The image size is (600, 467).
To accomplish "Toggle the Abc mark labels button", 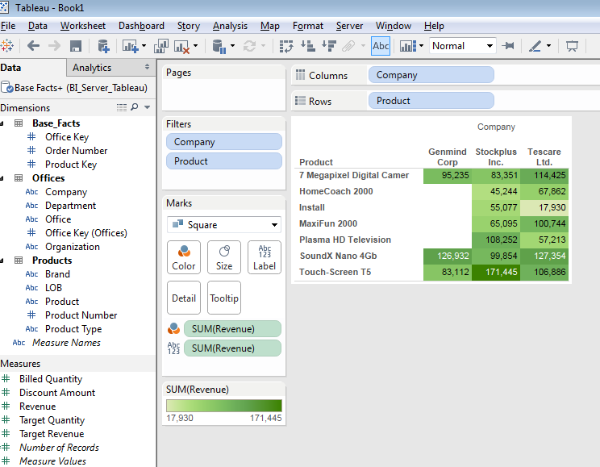I will click(381, 46).
